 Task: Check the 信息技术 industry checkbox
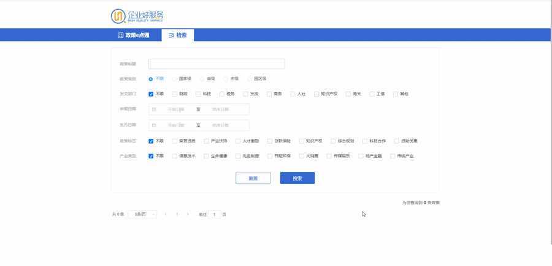[x=175, y=156]
